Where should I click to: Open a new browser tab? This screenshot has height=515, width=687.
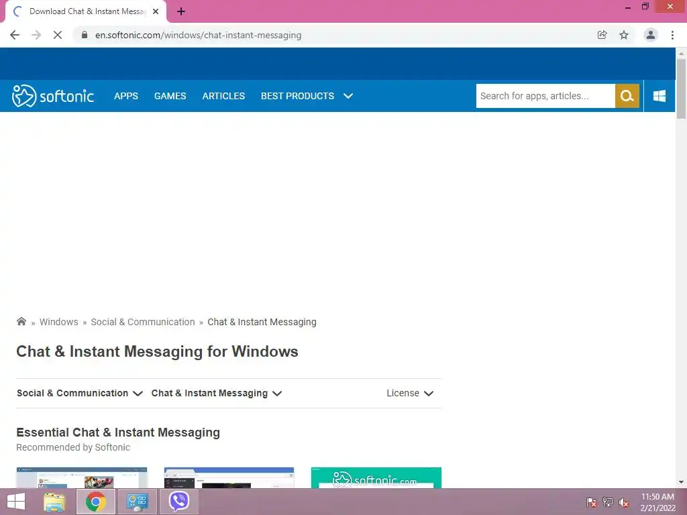click(x=181, y=11)
